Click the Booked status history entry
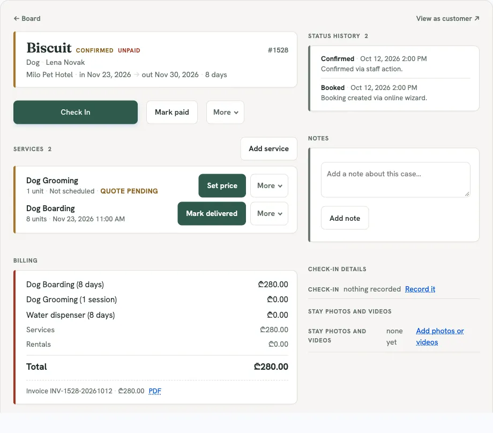This screenshot has width=493, height=433. (395, 93)
